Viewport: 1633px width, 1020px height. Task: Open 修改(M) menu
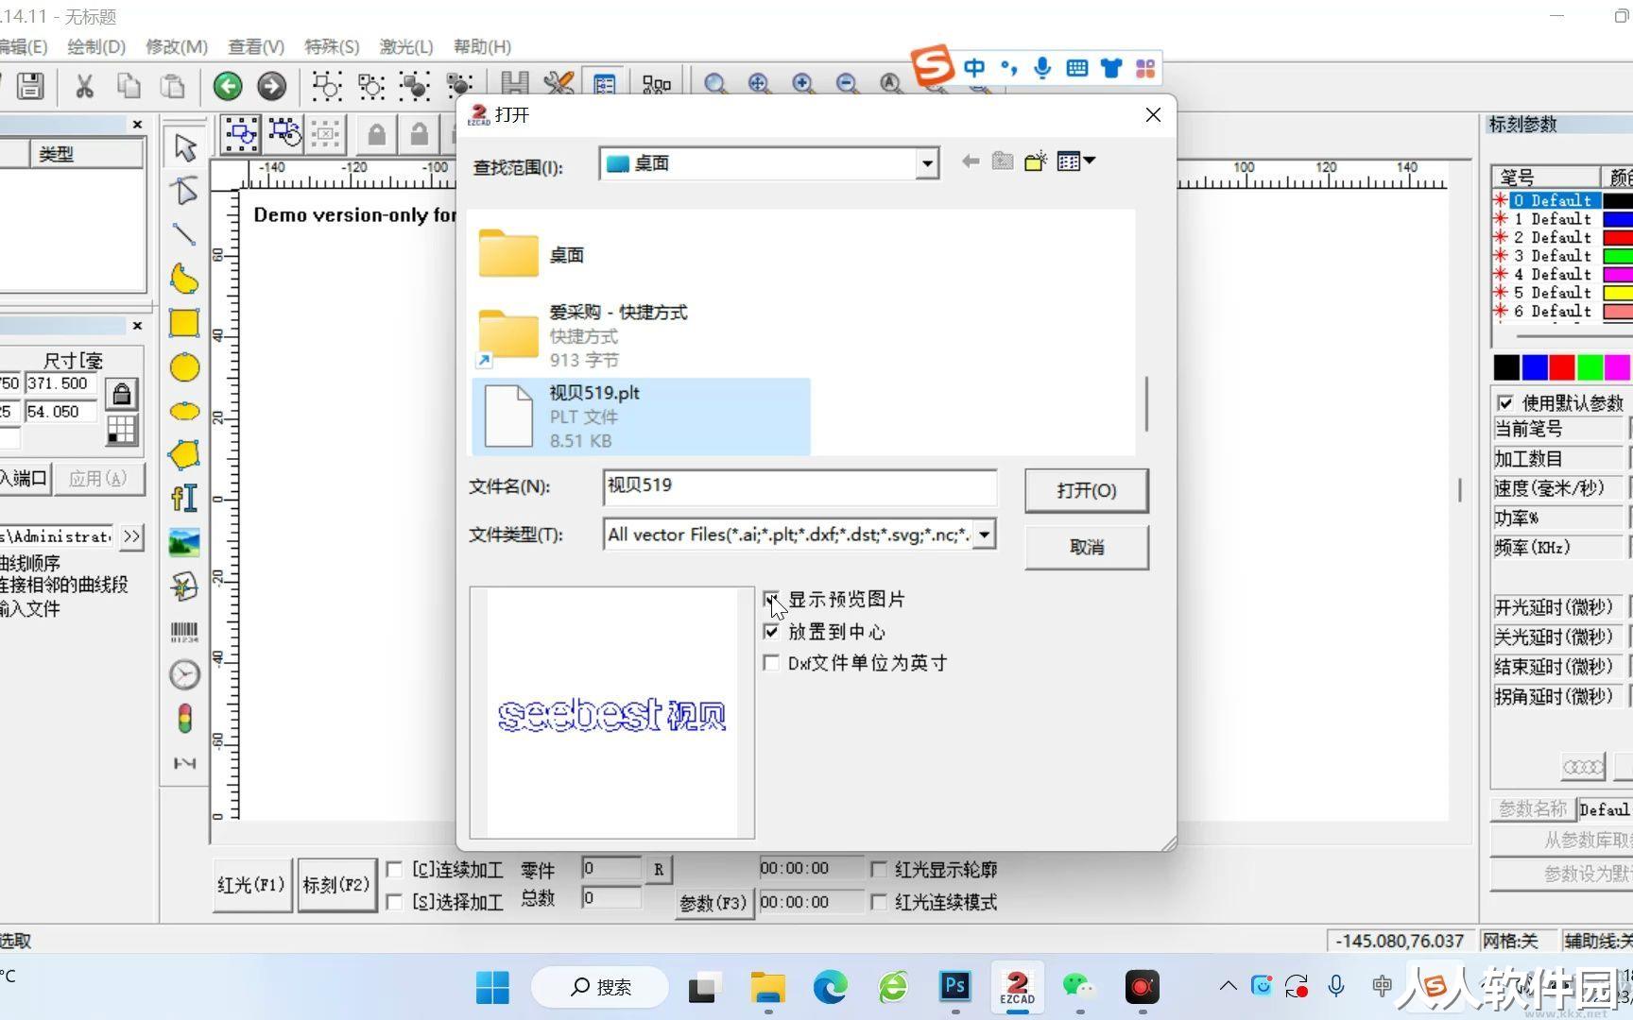point(177,46)
